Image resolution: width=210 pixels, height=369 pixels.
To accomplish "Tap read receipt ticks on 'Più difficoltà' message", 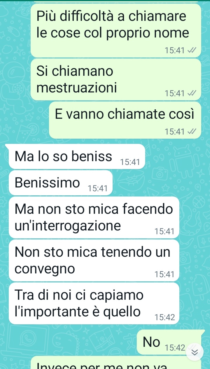I will [191, 51].
